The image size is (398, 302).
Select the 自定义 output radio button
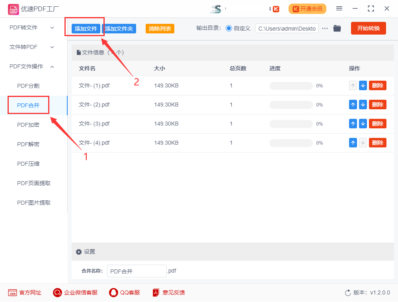[x=229, y=28]
